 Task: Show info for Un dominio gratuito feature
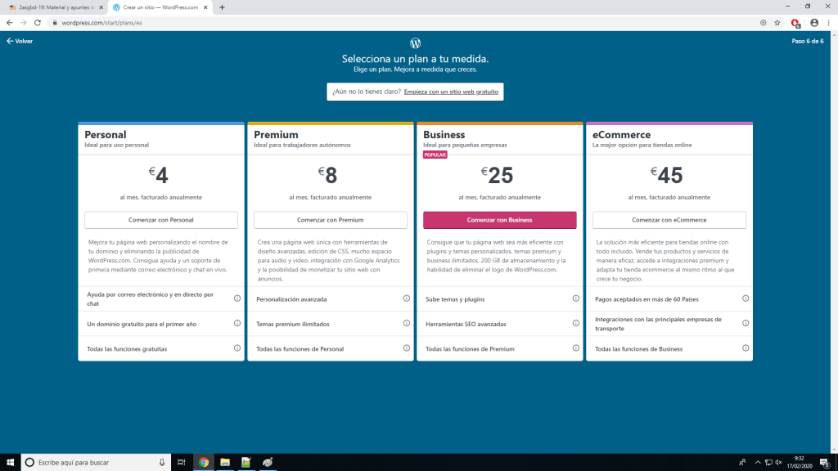click(237, 324)
